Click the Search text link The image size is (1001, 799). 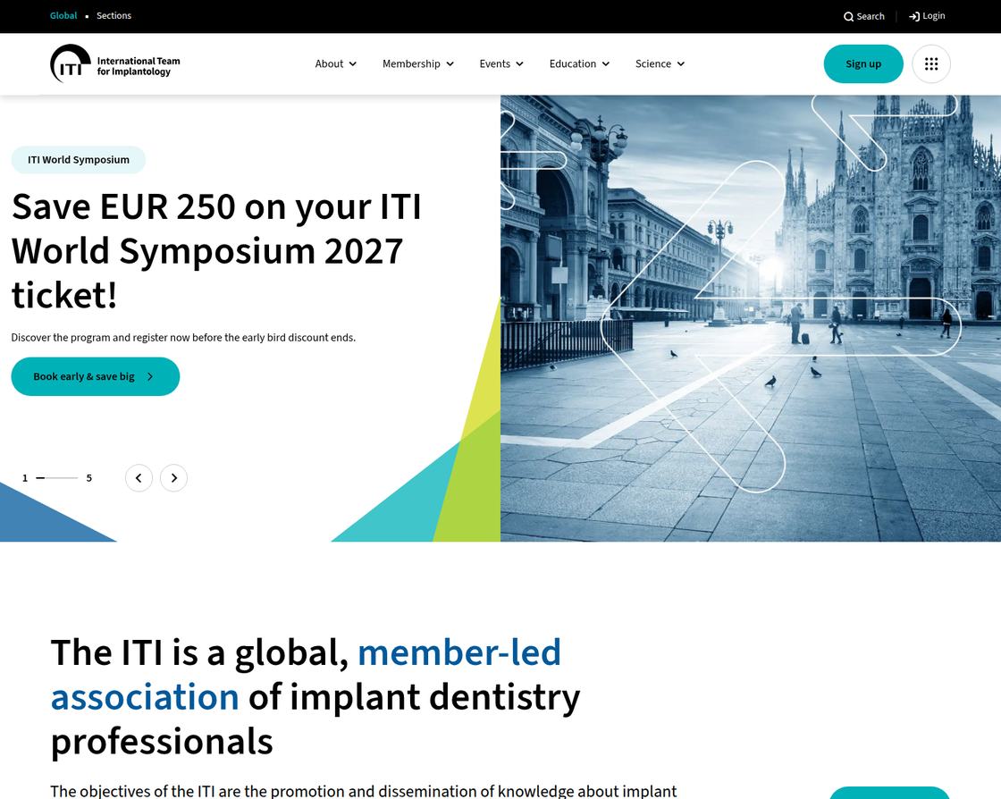coord(871,17)
